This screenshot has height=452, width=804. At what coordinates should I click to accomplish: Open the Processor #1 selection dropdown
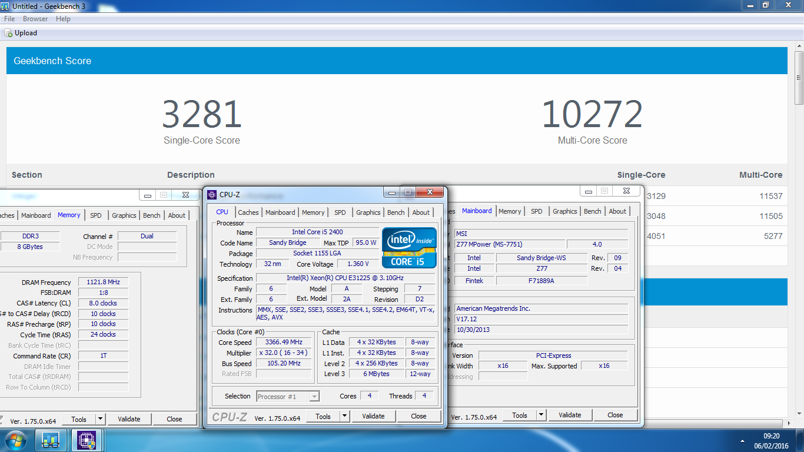click(x=288, y=397)
